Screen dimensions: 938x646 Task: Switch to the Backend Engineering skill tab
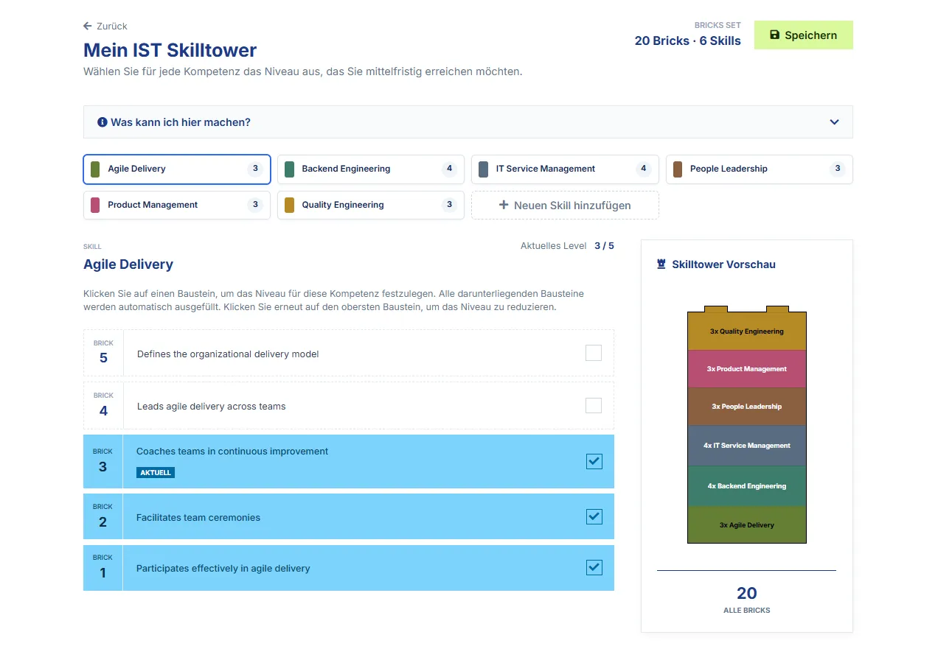click(371, 169)
